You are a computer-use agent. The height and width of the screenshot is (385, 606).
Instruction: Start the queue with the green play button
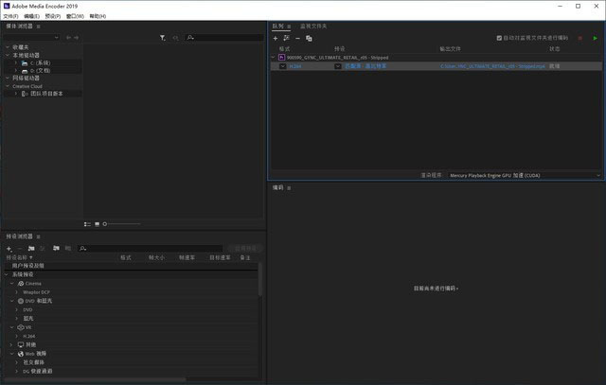pyautogui.click(x=596, y=38)
